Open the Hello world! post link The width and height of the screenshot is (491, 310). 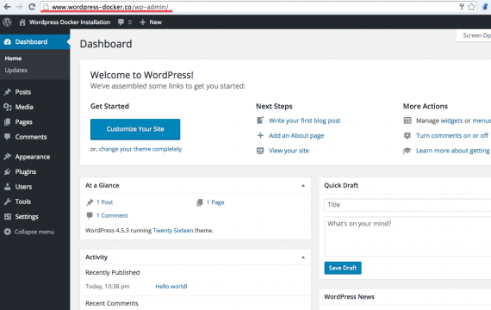[x=171, y=286]
